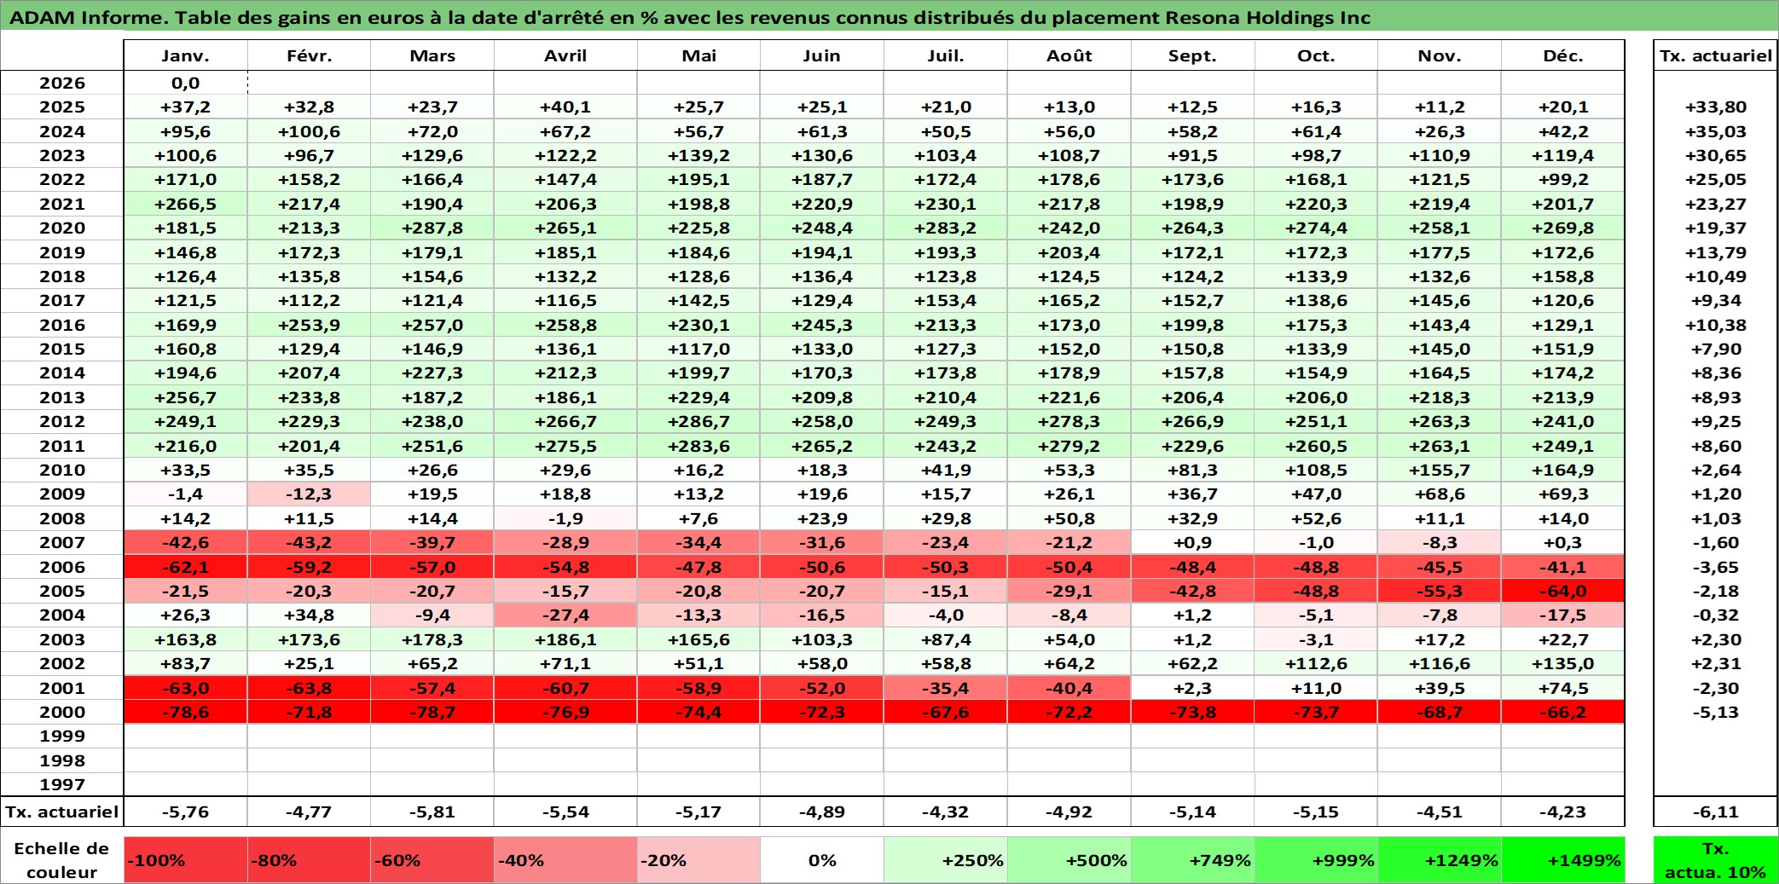Select the 'Avril' column header
The width and height of the screenshot is (1779, 884).
[x=565, y=55]
